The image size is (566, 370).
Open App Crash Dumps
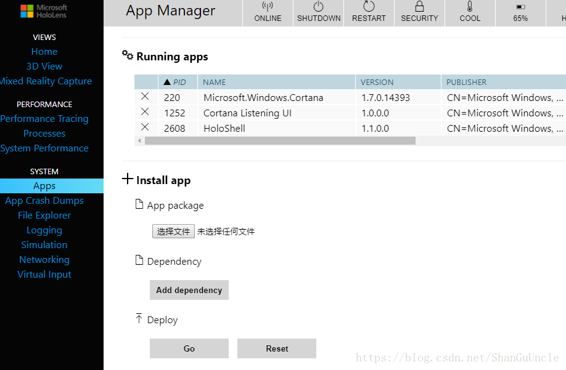coord(44,200)
